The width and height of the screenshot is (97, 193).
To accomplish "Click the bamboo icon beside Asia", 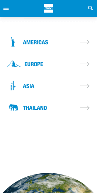I will click(13, 85).
